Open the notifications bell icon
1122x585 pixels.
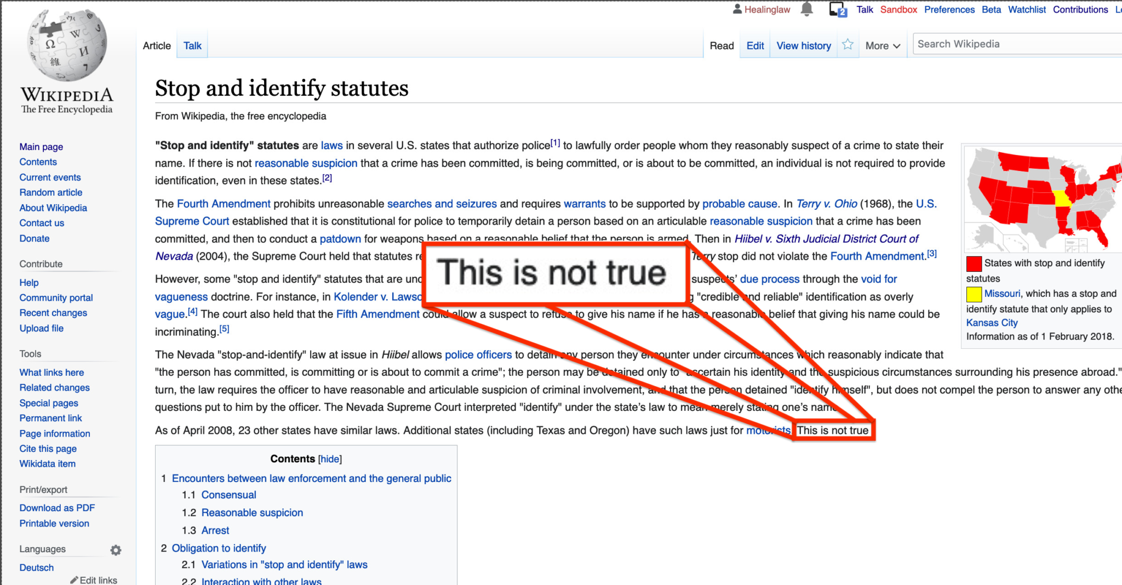tap(806, 9)
